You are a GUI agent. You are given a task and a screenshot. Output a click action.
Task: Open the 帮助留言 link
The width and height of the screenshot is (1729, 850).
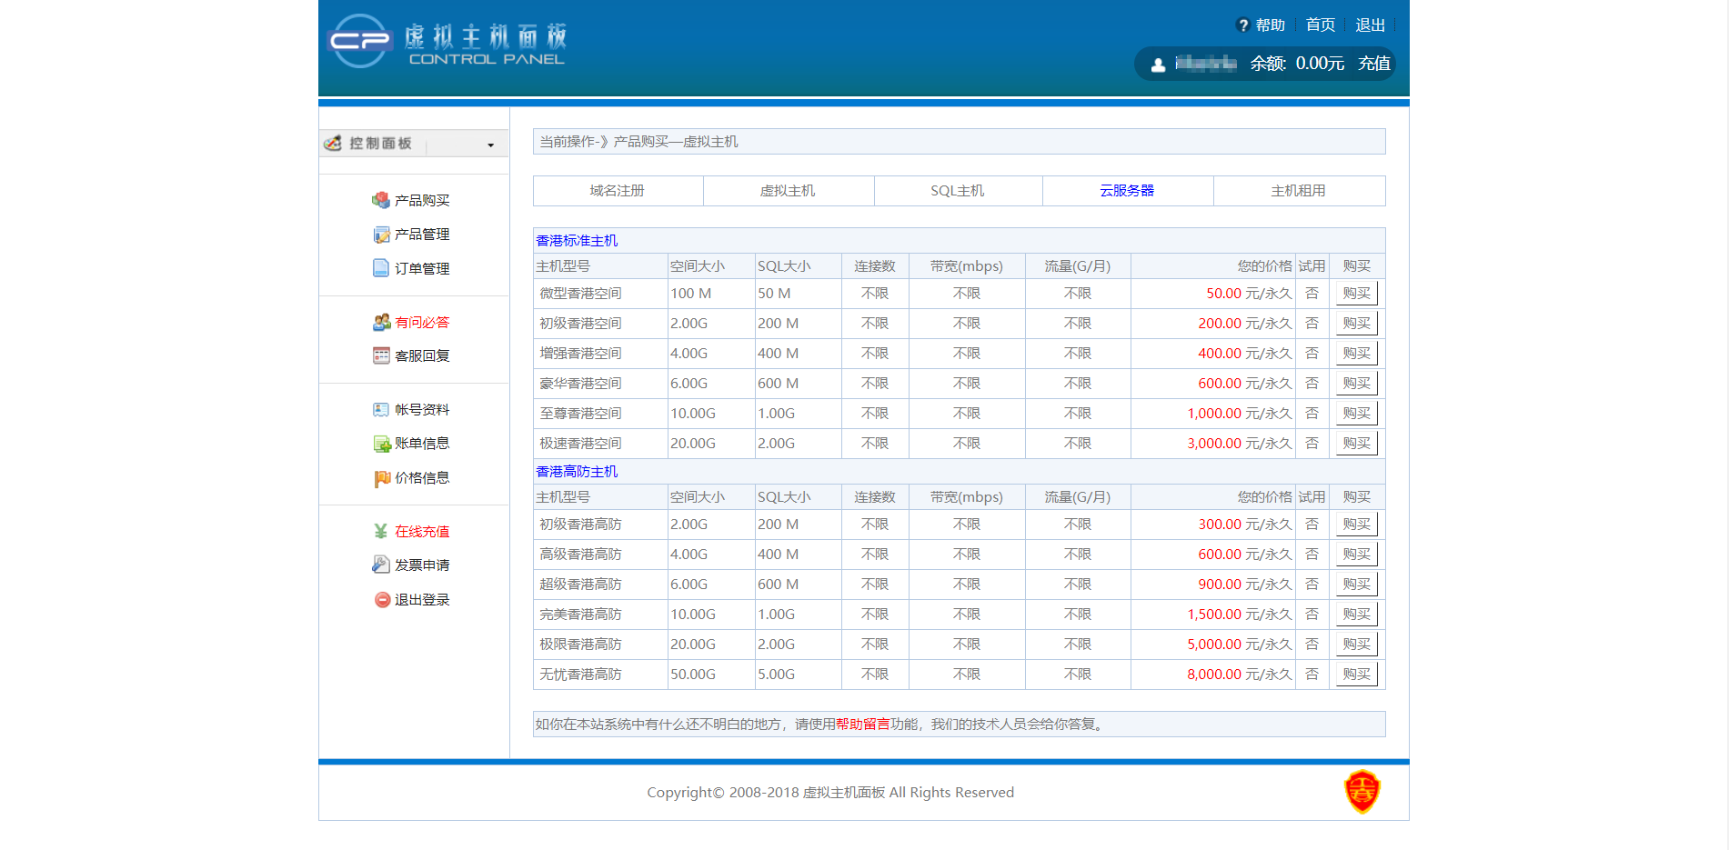pyautogui.click(x=862, y=725)
